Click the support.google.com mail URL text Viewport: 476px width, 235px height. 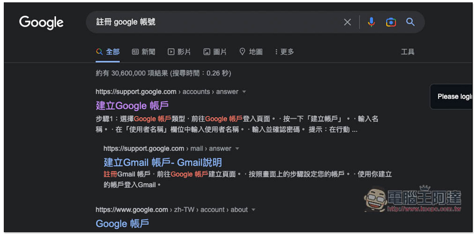167,149
